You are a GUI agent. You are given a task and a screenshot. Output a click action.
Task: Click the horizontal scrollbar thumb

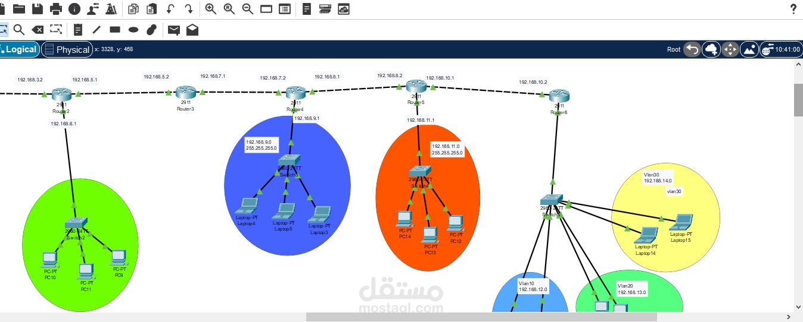tap(481, 317)
